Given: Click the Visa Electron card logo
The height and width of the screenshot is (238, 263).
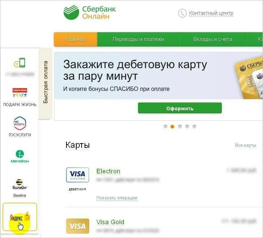Looking at the screenshot, I should coord(77,175).
